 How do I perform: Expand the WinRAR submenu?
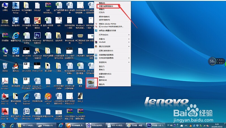(x=112, y=42)
